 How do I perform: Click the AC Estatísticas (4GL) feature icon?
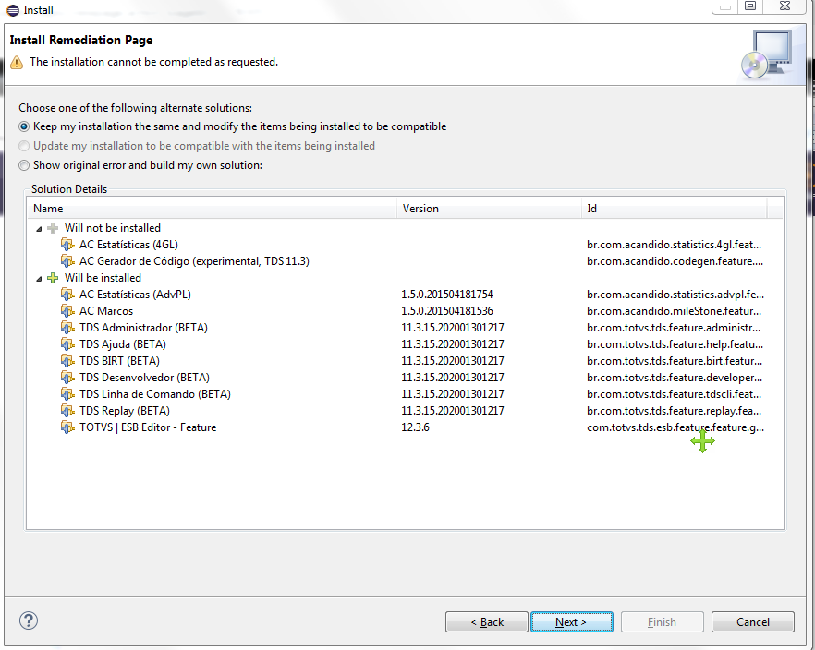pyautogui.click(x=67, y=244)
